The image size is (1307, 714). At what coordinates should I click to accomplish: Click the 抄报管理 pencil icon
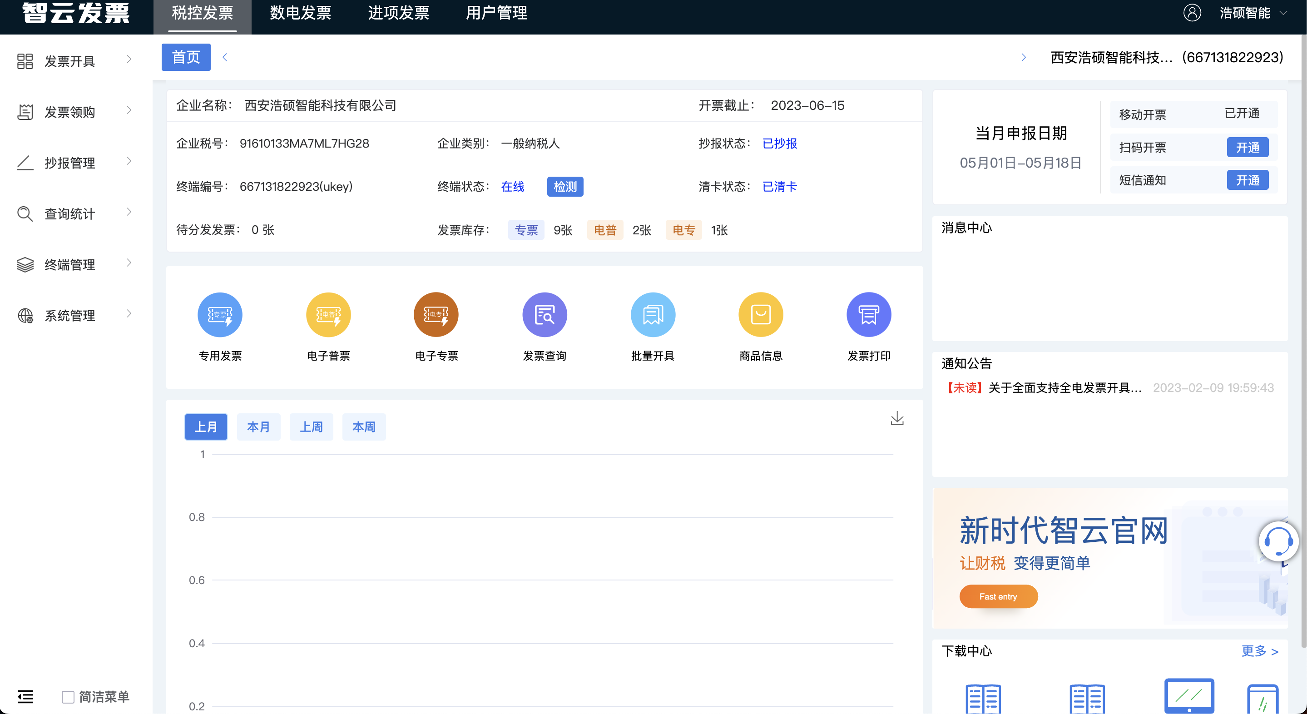pyautogui.click(x=25, y=163)
